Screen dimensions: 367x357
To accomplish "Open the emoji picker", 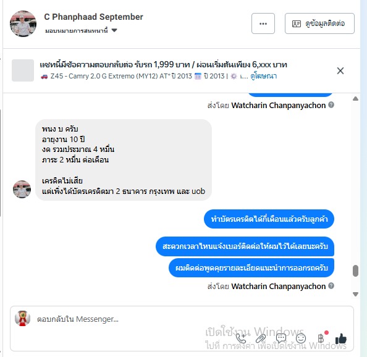I will click(301, 338).
